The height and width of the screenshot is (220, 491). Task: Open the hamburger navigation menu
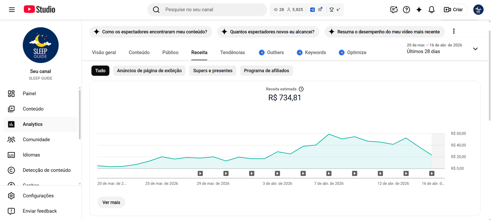coord(12,9)
